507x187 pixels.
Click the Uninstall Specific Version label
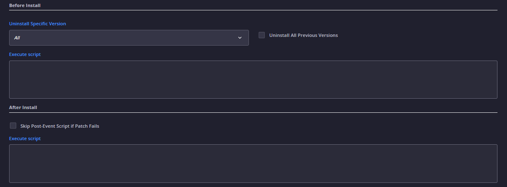click(x=37, y=24)
